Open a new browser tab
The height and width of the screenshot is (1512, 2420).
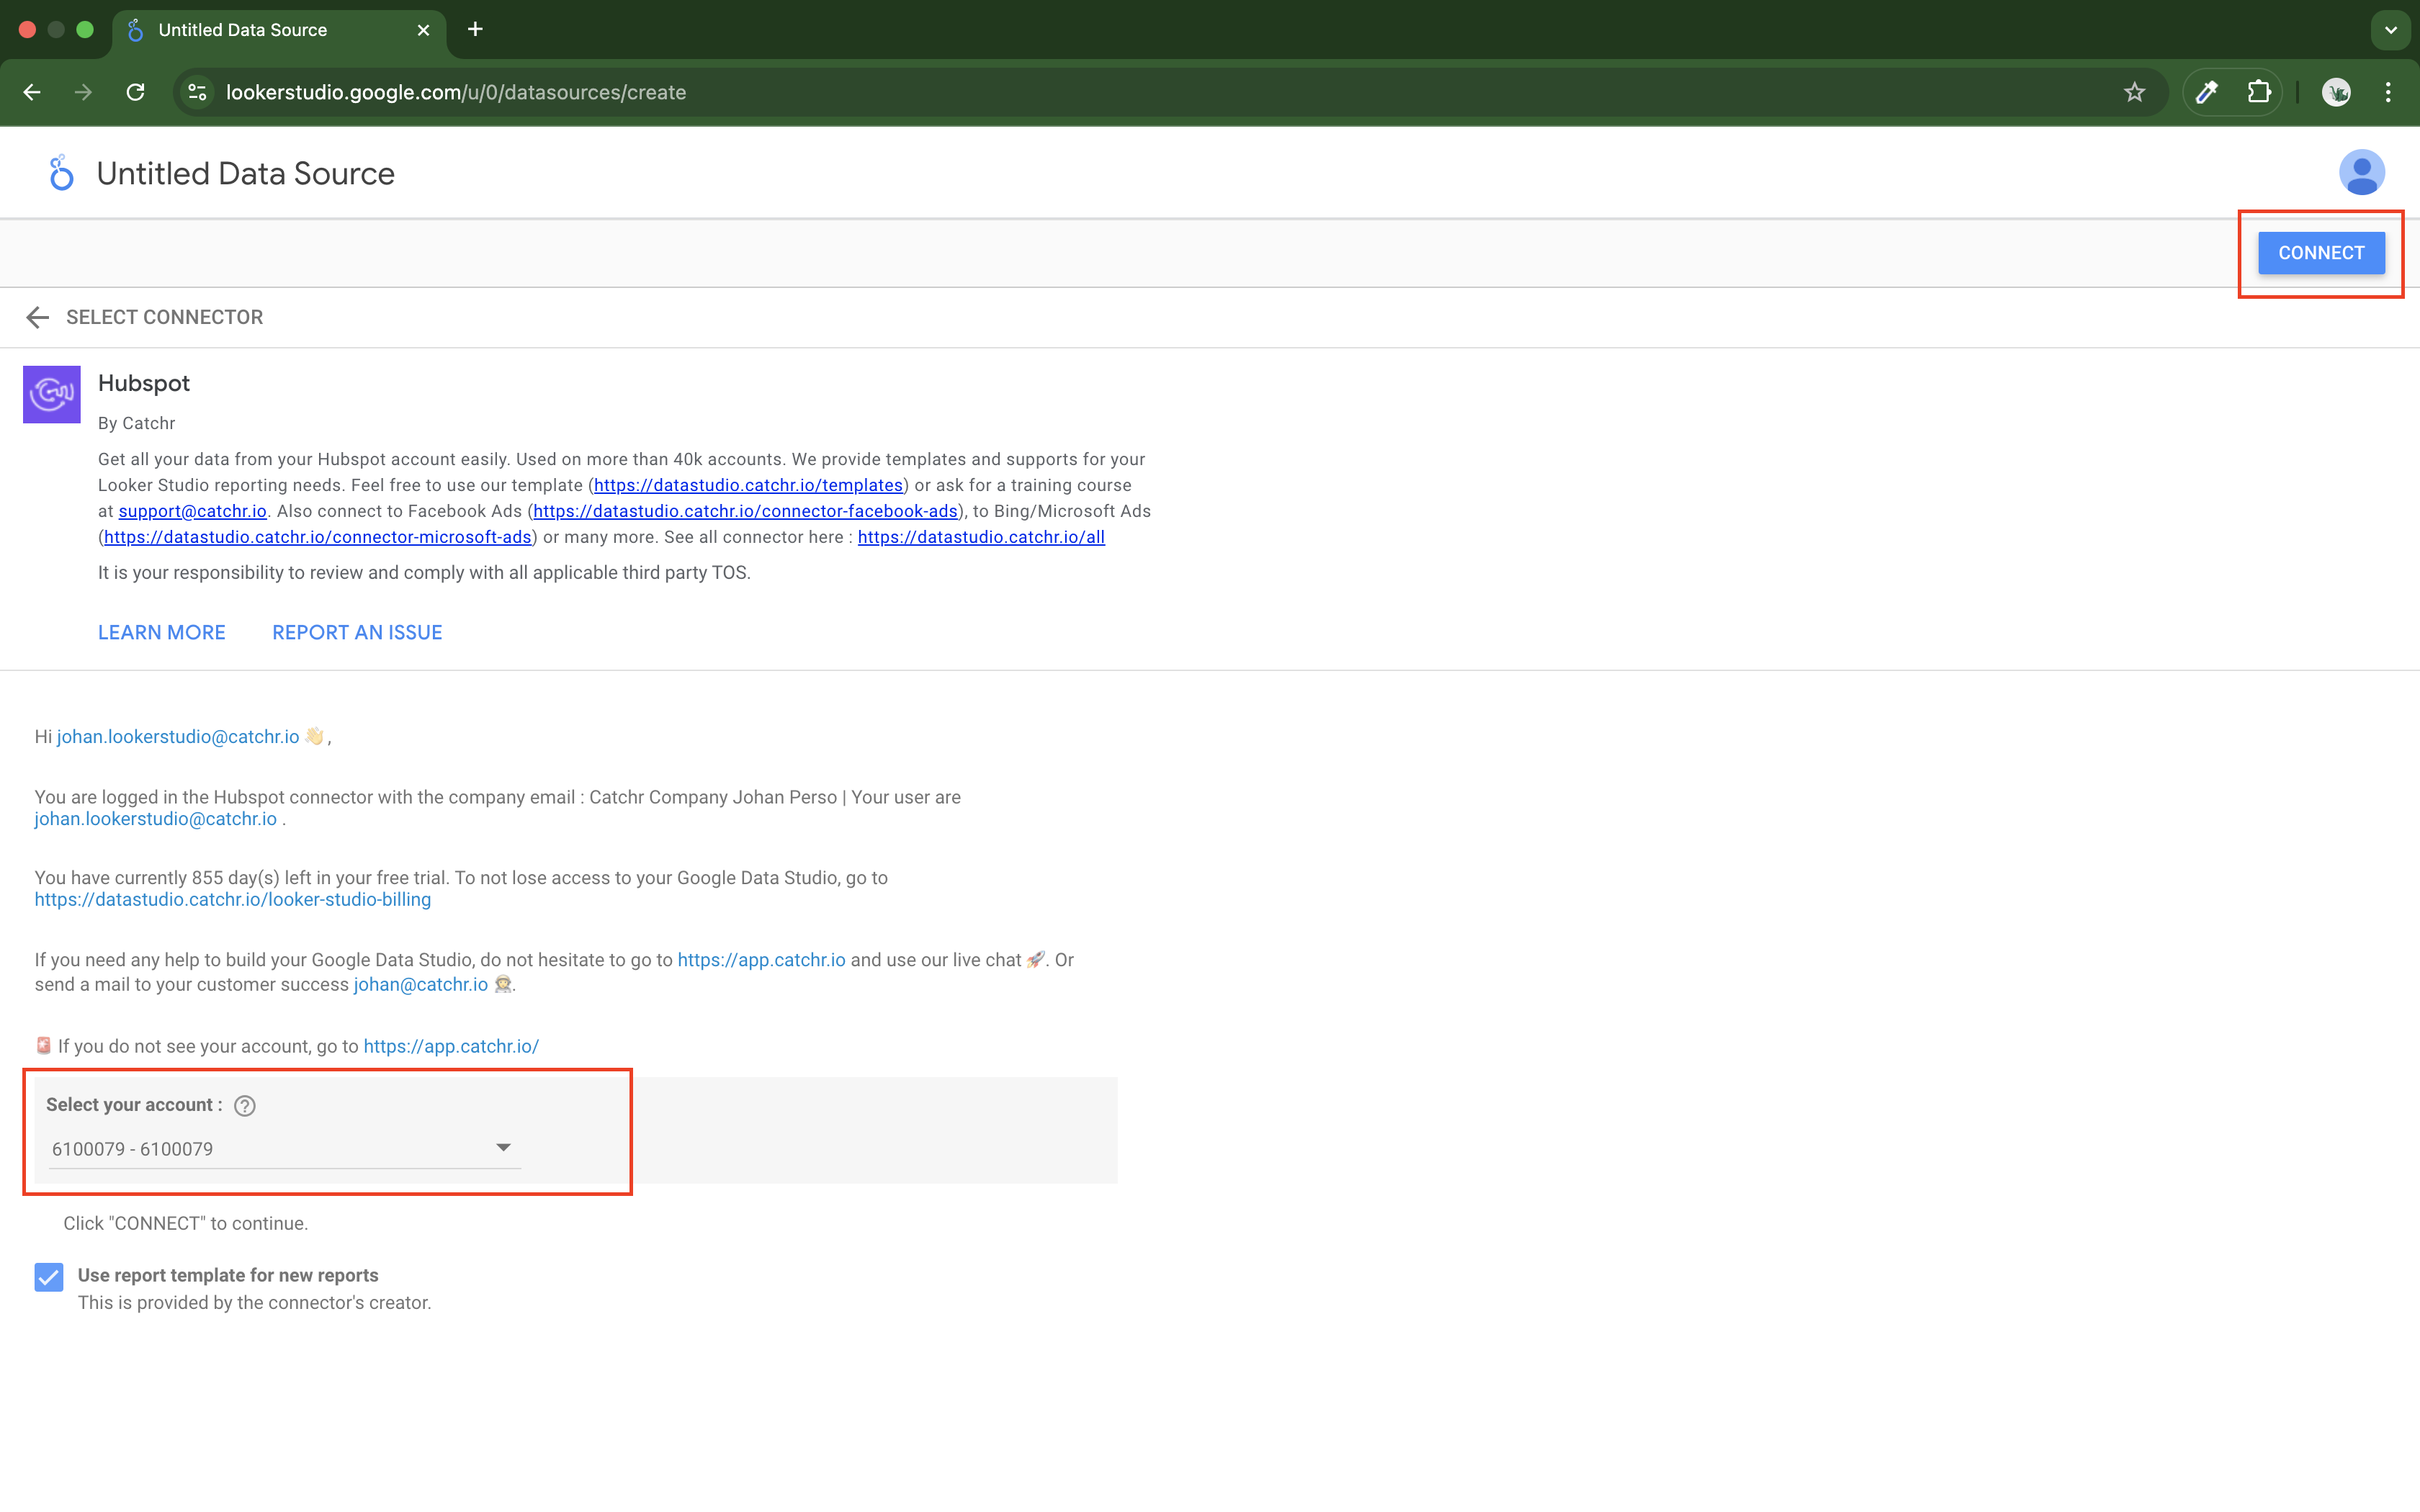point(475,30)
